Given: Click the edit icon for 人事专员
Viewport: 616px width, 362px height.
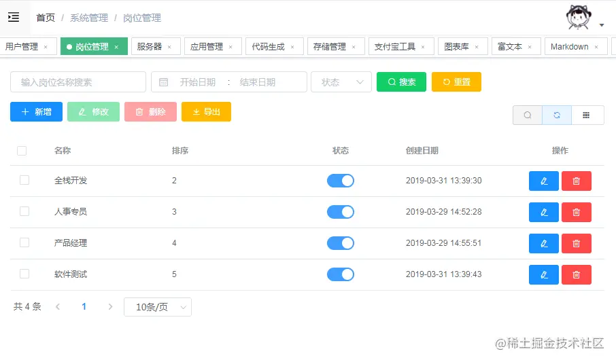Looking at the screenshot, I should pos(544,212).
